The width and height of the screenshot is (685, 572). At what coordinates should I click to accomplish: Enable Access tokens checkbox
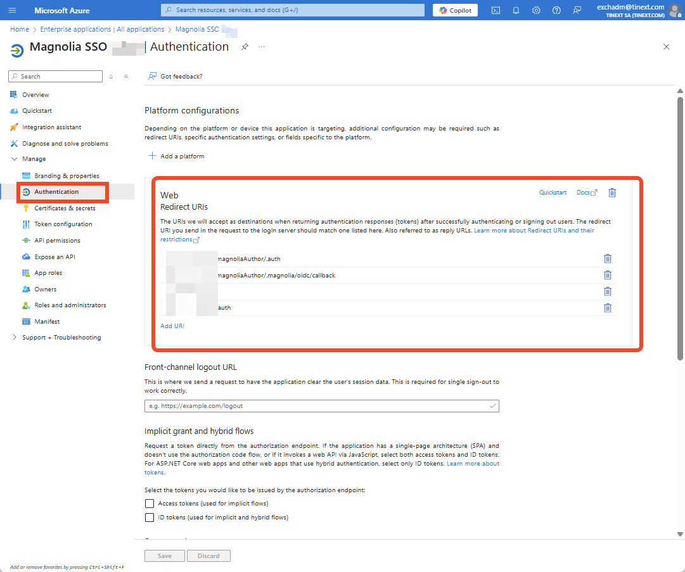(150, 504)
